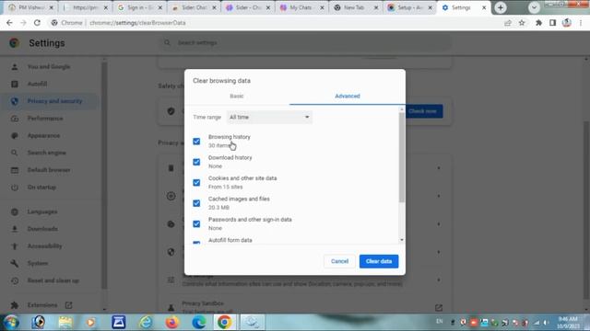Click the dialog scrollbar thumb

(x=402, y=157)
